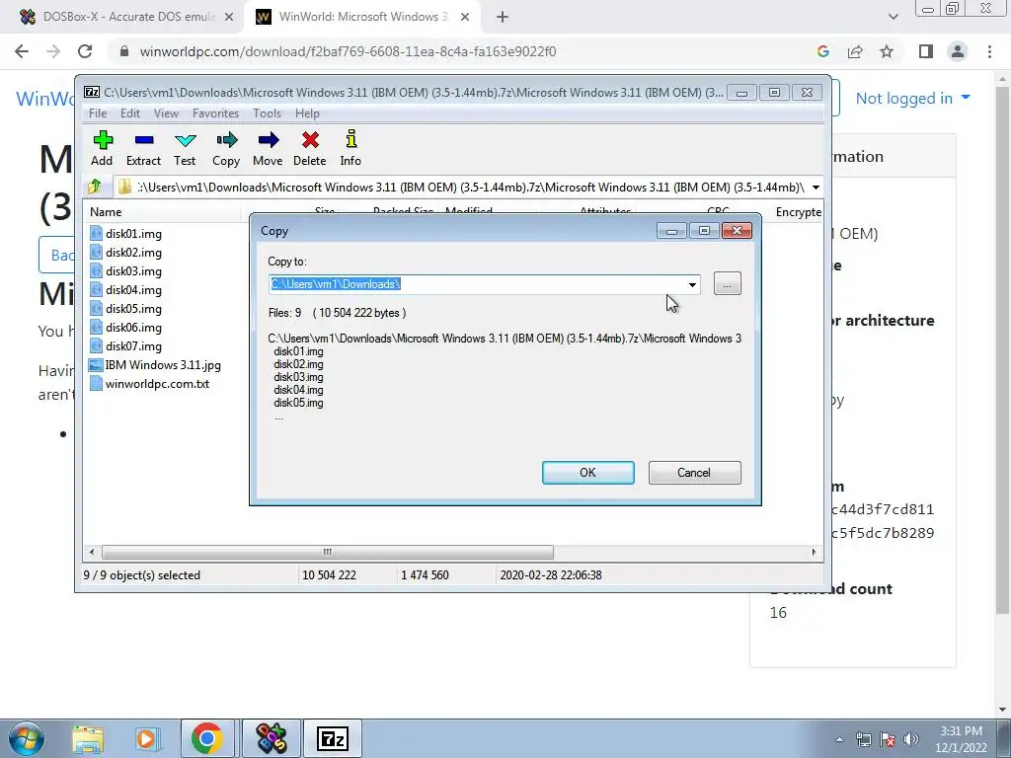
Task: Click the Extract toolbar icon
Action: pos(143,148)
